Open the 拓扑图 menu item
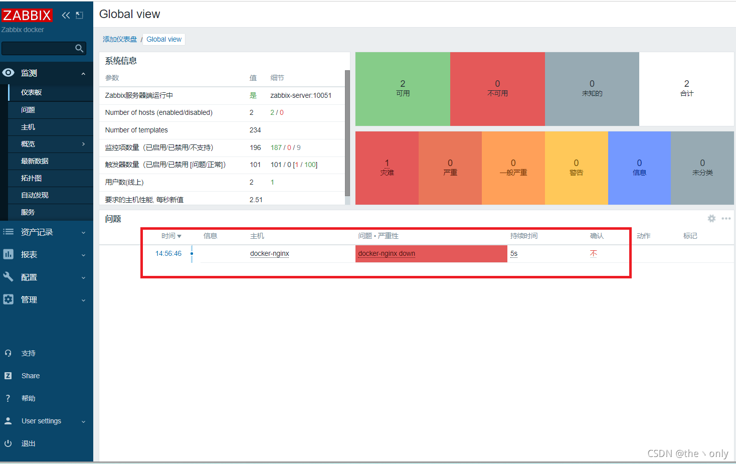736x464 pixels. (x=31, y=178)
